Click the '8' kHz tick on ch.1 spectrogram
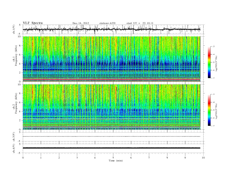 [x=20, y=46]
